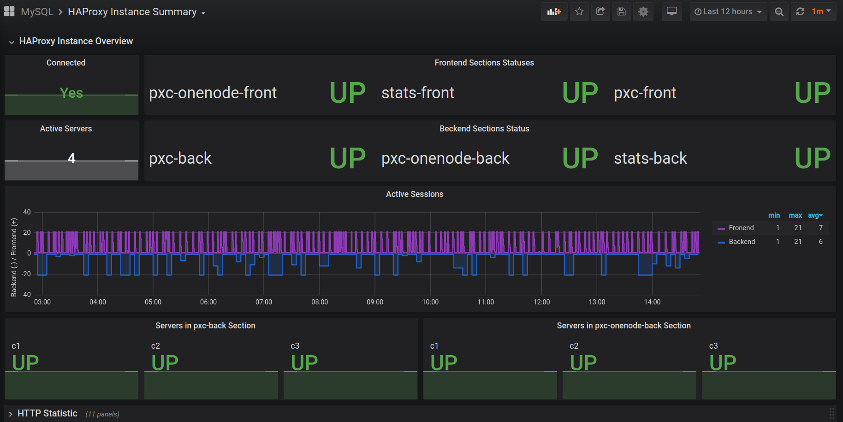Cycle view mode with monitor icon
Viewport: 843px width, 422px height.
click(671, 12)
